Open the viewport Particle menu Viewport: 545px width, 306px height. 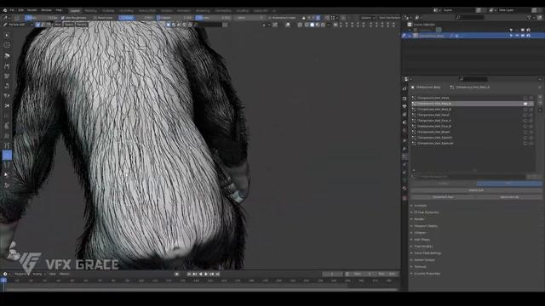tap(82, 25)
